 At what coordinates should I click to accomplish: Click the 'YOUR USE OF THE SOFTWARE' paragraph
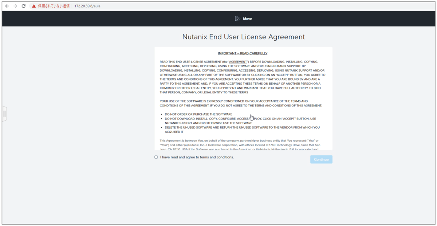point(241,103)
